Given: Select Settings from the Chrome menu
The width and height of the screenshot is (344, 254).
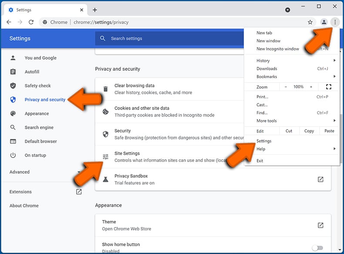Looking at the screenshot, I should [x=264, y=141].
